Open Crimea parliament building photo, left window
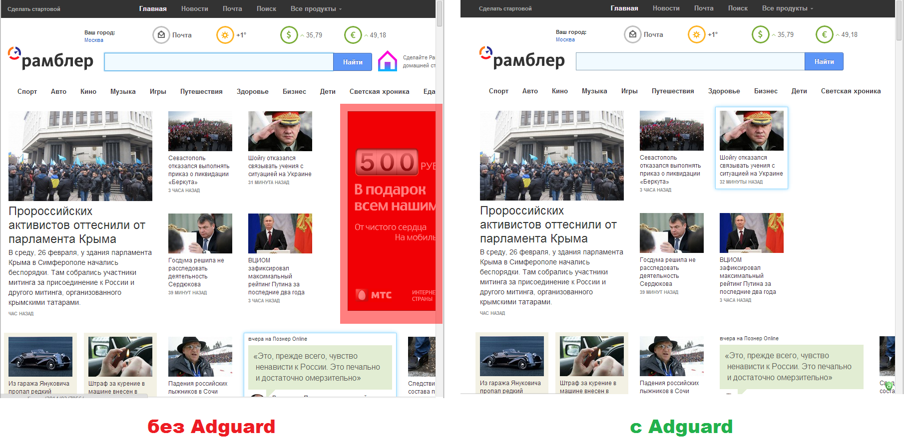The width and height of the screenshot is (909, 448). pos(80,156)
